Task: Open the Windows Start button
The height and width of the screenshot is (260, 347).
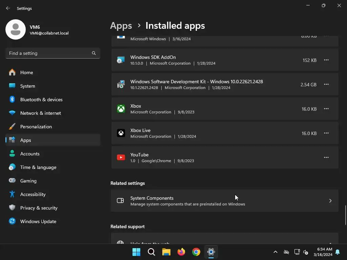Action: click(136, 252)
